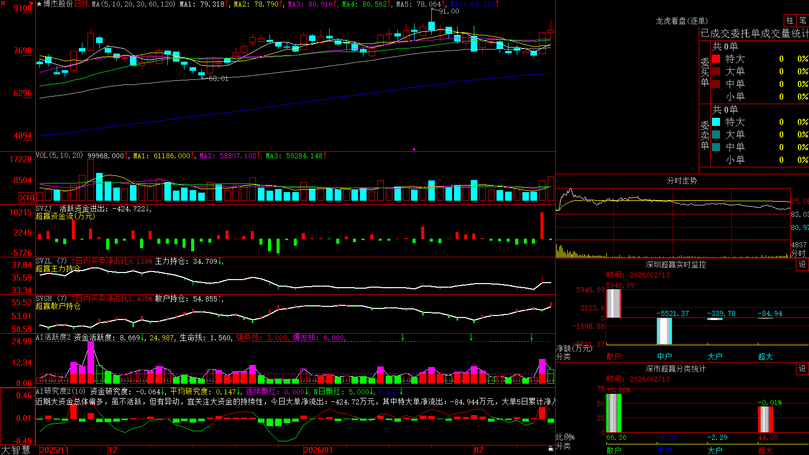
Task: Click the teal 中单 swatch under 委卖单
Action: [716, 147]
